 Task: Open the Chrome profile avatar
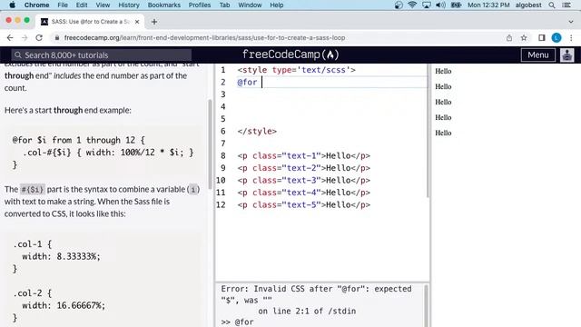(x=556, y=38)
